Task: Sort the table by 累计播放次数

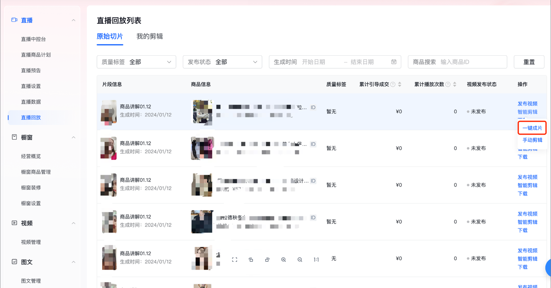Action: click(x=454, y=84)
